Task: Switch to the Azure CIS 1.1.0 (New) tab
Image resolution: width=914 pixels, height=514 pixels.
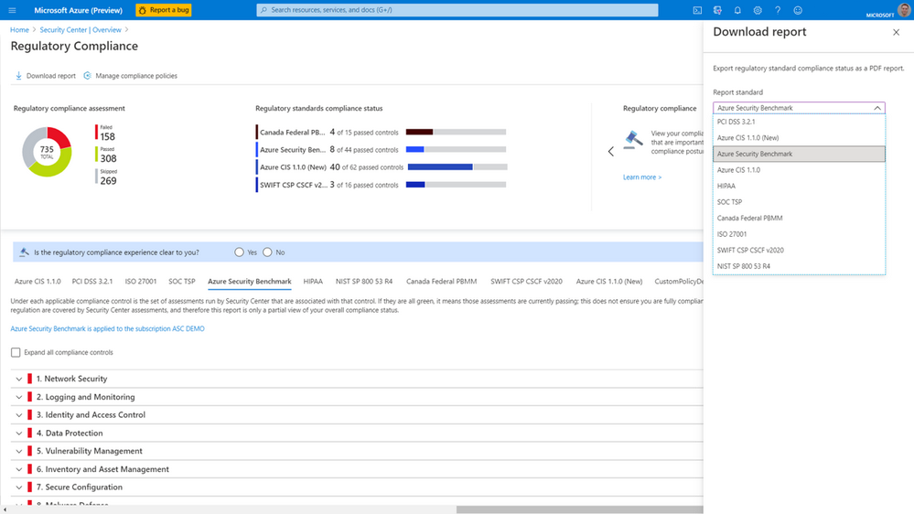Action: [609, 282]
